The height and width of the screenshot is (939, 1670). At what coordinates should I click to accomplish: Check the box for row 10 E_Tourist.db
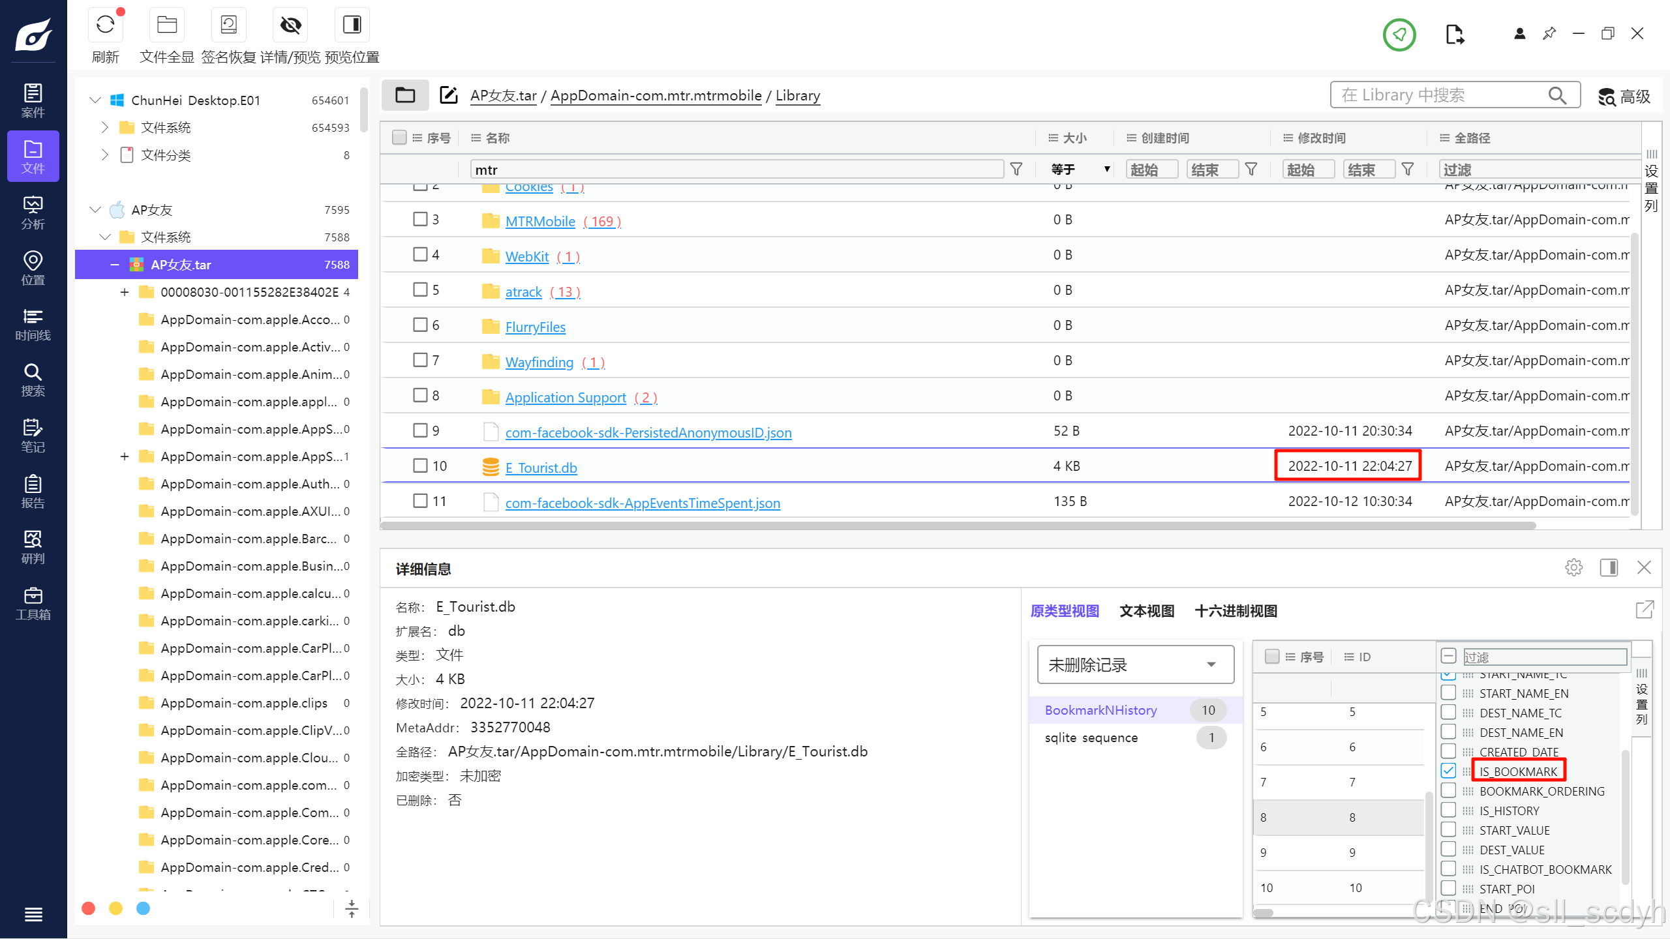coord(420,466)
